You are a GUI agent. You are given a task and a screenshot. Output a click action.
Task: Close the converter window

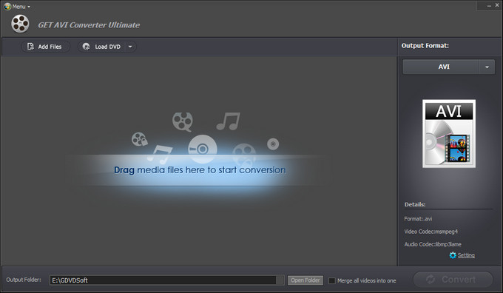tap(497, 5)
